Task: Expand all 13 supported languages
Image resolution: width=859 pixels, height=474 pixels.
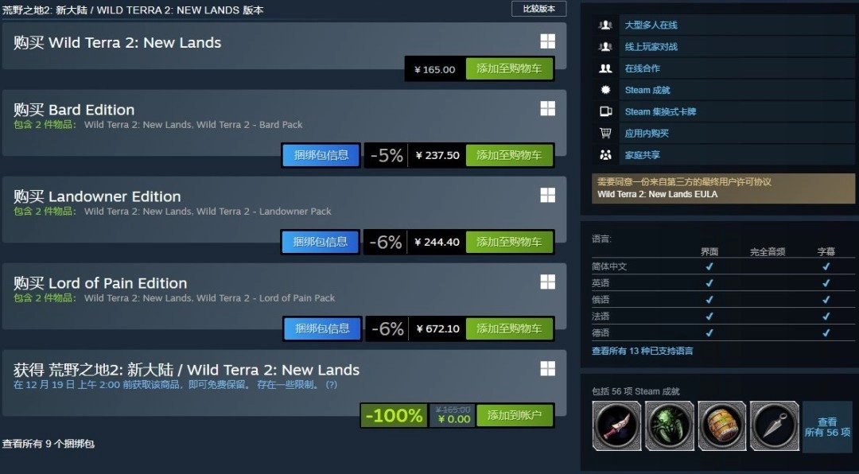Action: pyautogui.click(x=642, y=351)
